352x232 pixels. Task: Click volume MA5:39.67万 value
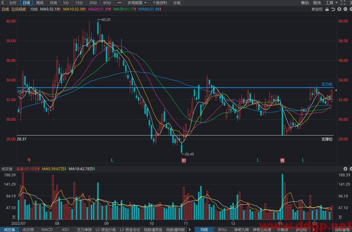(54, 169)
